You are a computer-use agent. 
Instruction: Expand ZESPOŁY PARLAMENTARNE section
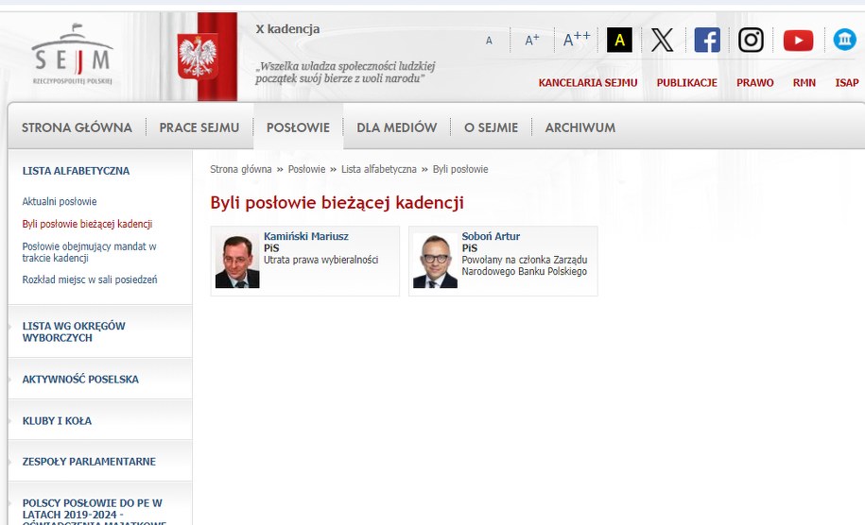pos(89,462)
